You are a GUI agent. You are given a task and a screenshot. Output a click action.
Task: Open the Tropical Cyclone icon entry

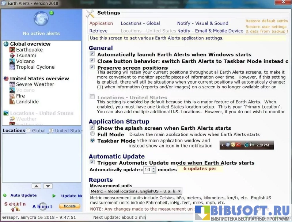coord(12,67)
